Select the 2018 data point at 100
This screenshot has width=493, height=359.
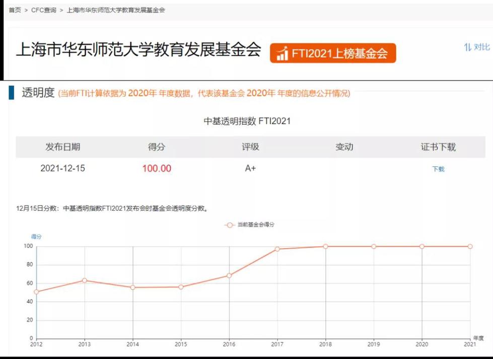[x=325, y=246]
